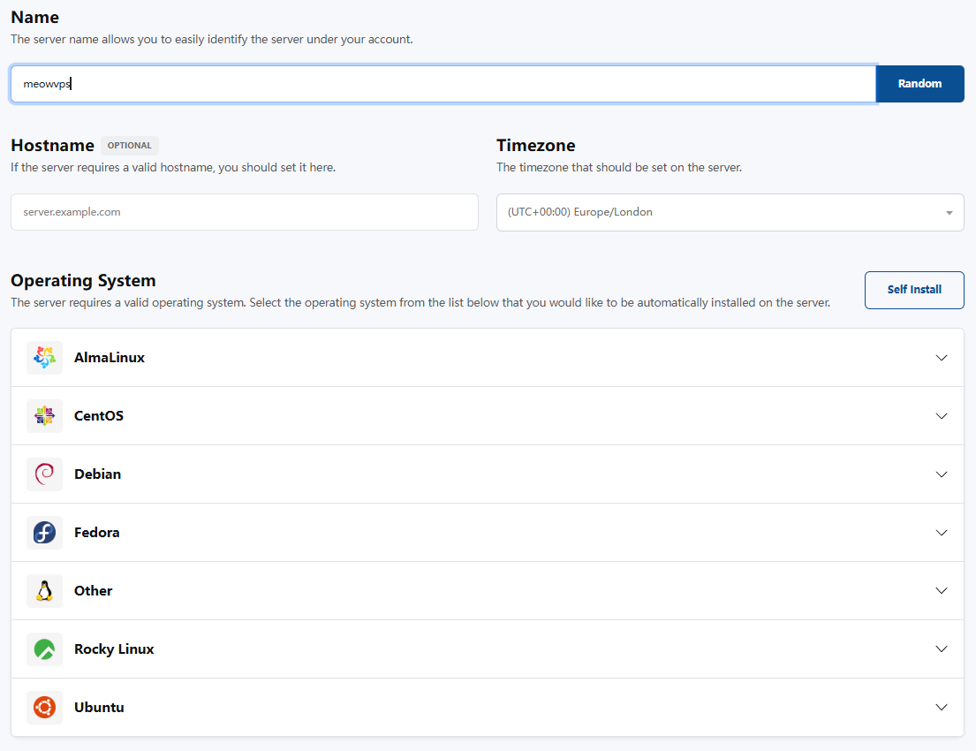976x751 pixels.
Task: Expand the CentOS chevron
Action: coord(942,416)
